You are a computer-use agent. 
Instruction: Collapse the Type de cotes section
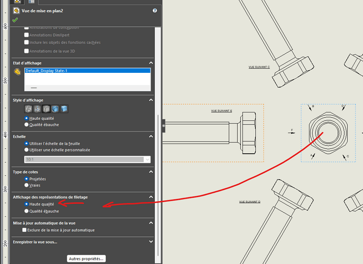pyautogui.click(x=152, y=172)
